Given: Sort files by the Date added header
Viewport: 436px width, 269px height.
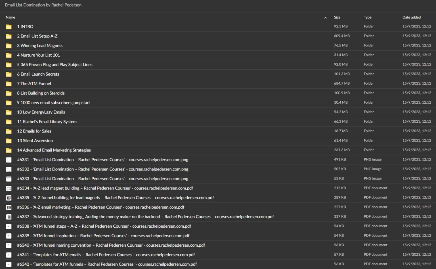Looking at the screenshot, I should (411, 17).
